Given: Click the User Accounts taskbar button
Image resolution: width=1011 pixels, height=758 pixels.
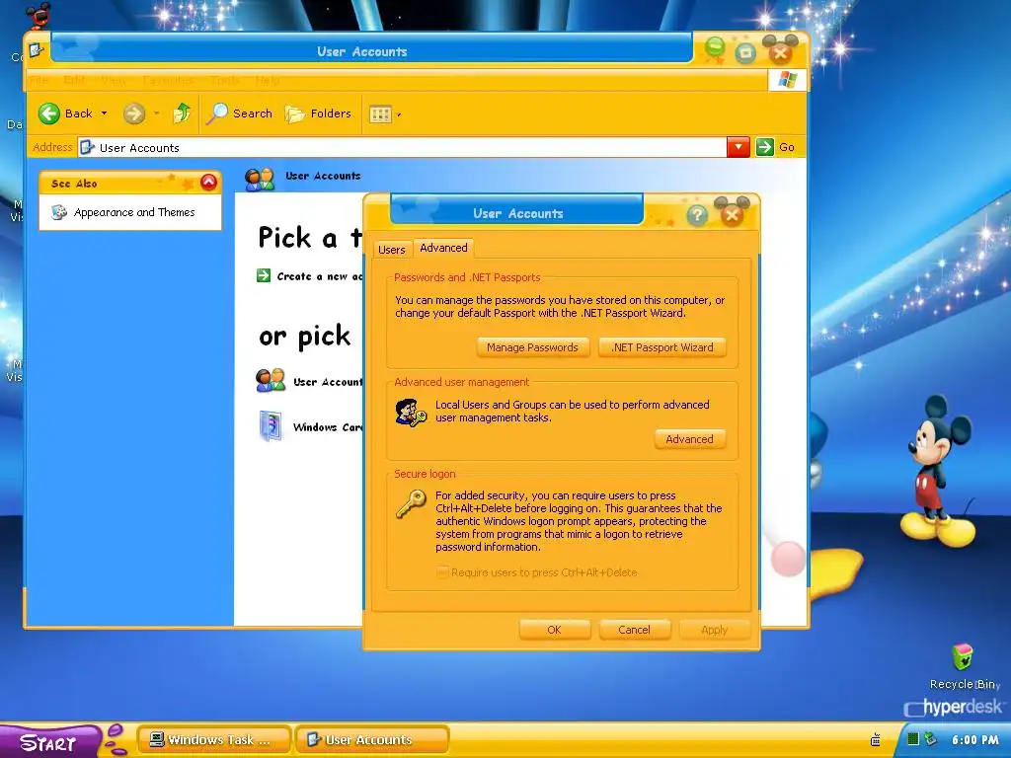Looking at the screenshot, I should [x=372, y=740].
